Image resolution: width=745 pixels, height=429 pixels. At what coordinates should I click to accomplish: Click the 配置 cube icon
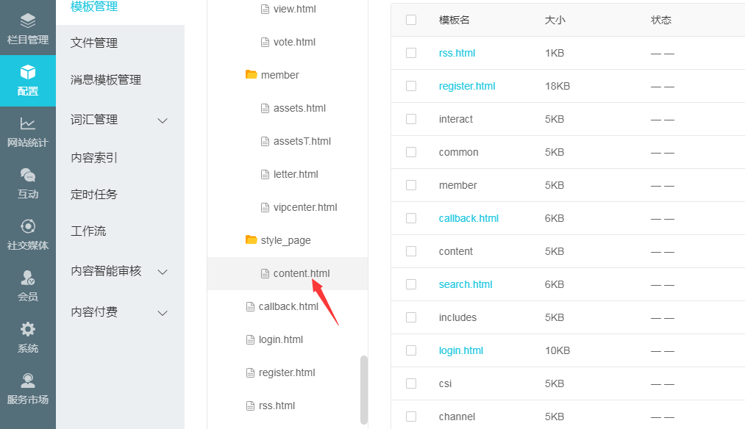pos(28,72)
